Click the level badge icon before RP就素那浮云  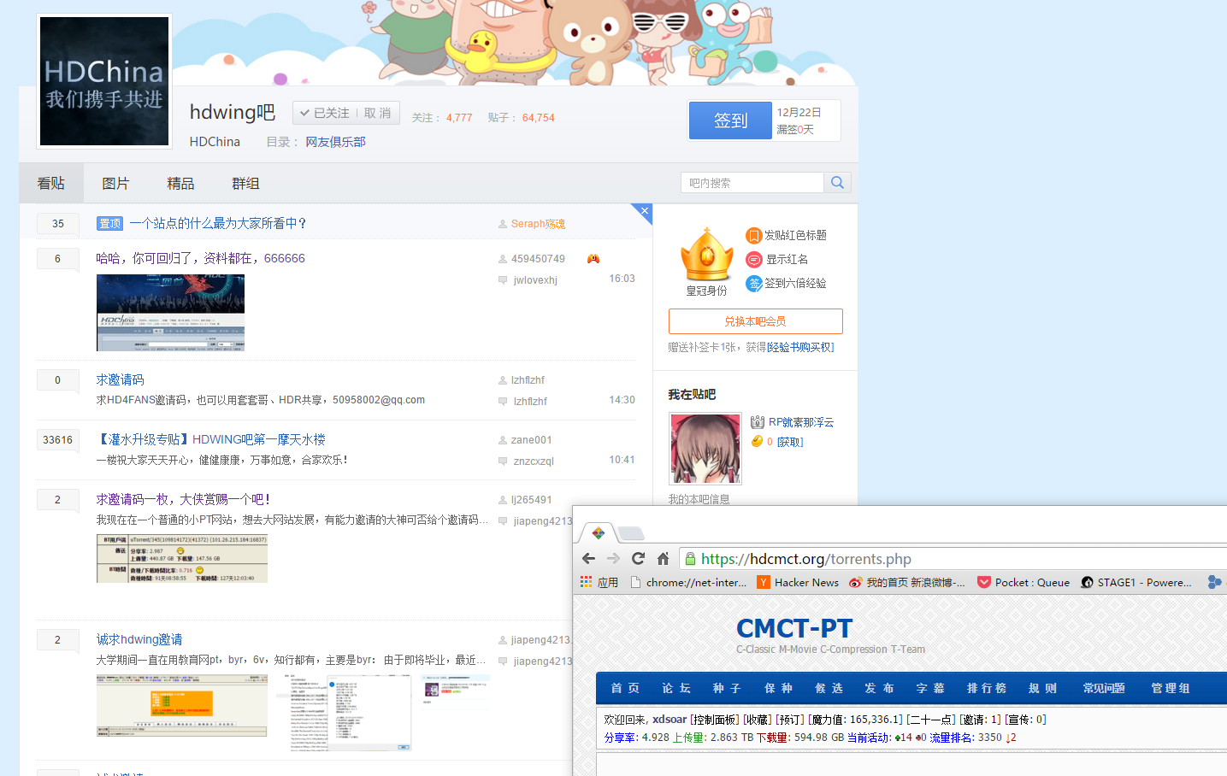tap(758, 422)
